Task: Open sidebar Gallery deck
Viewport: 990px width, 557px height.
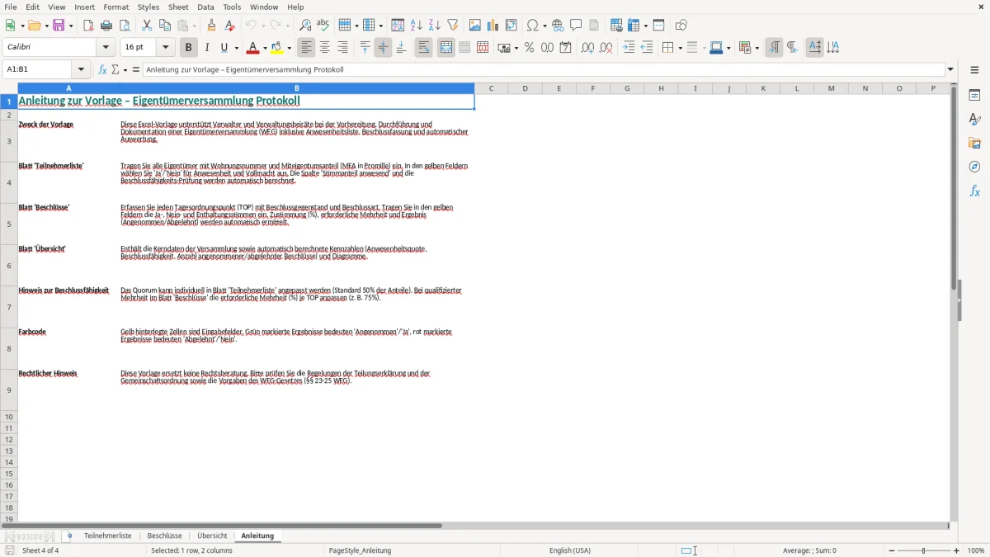Action: [974, 143]
